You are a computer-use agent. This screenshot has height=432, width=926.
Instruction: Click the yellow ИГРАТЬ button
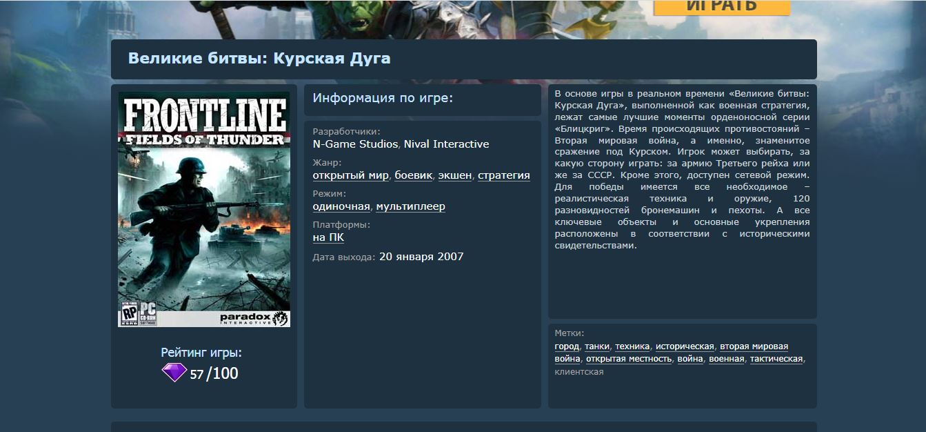721,7
